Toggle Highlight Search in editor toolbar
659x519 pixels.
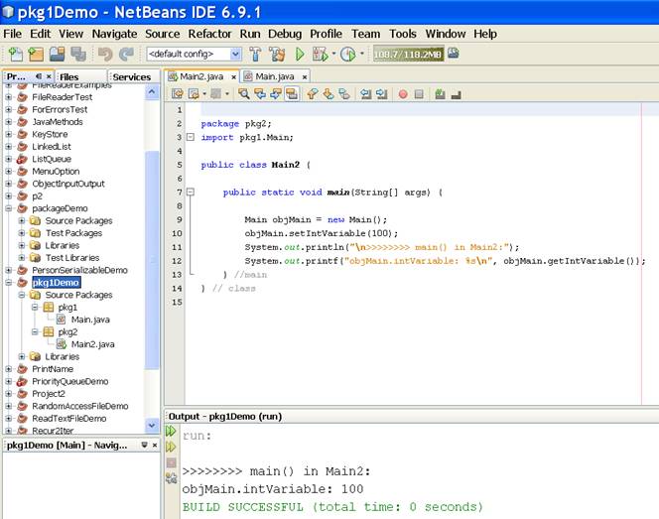[x=292, y=94]
